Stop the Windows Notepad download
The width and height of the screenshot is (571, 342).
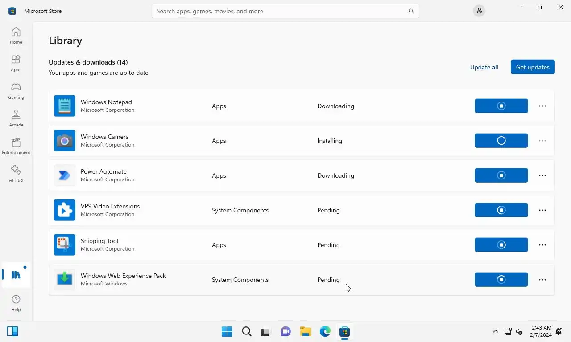pos(501,106)
